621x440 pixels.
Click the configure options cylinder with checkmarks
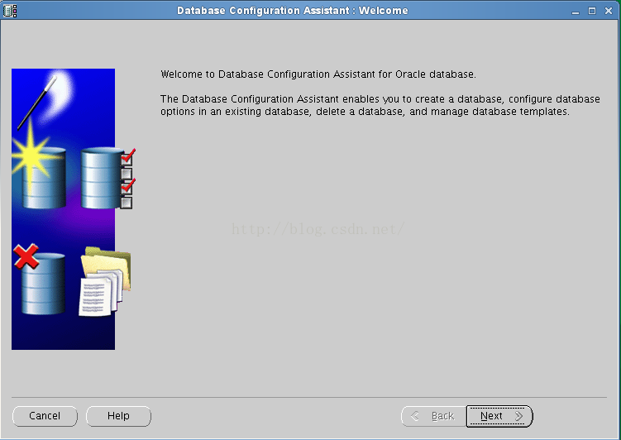coord(107,178)
